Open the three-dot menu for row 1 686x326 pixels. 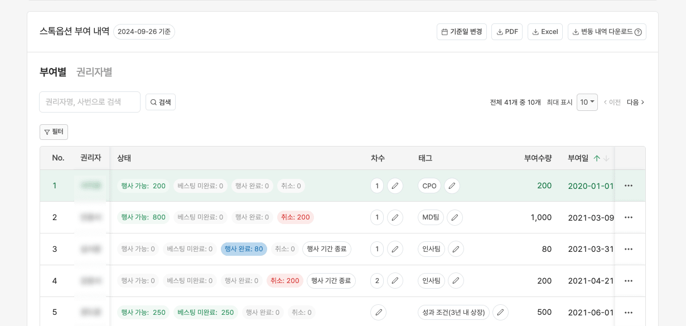point(629,186)
